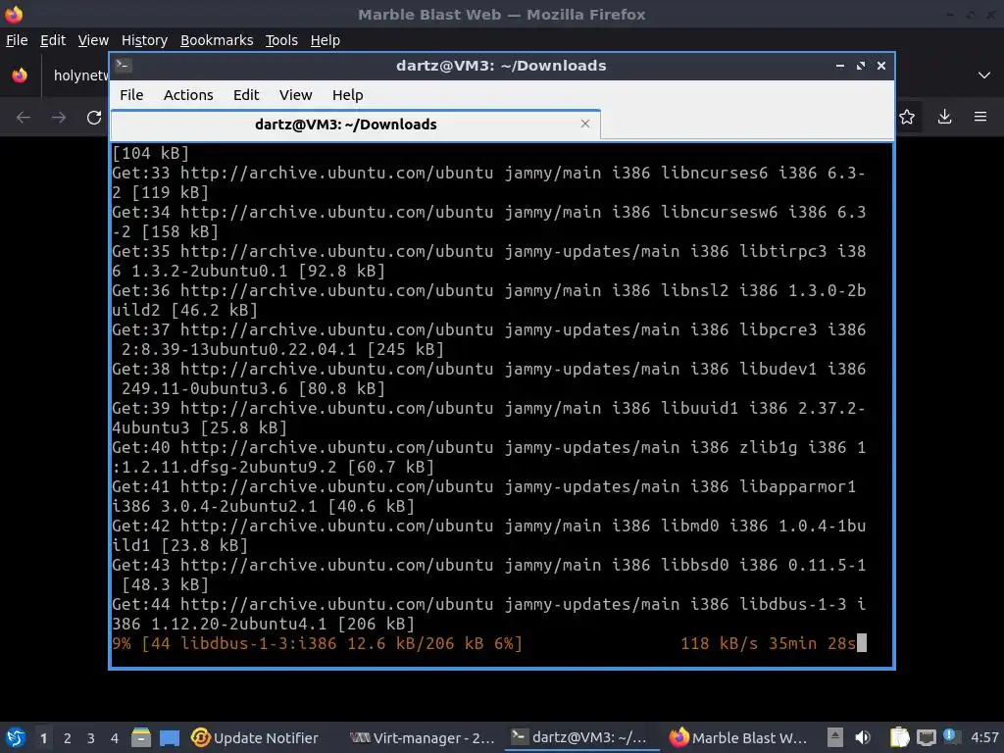Screen dimensions: 1004x753
Task: Switch to the Virt-manager taskbar entry
Action: 424,737
